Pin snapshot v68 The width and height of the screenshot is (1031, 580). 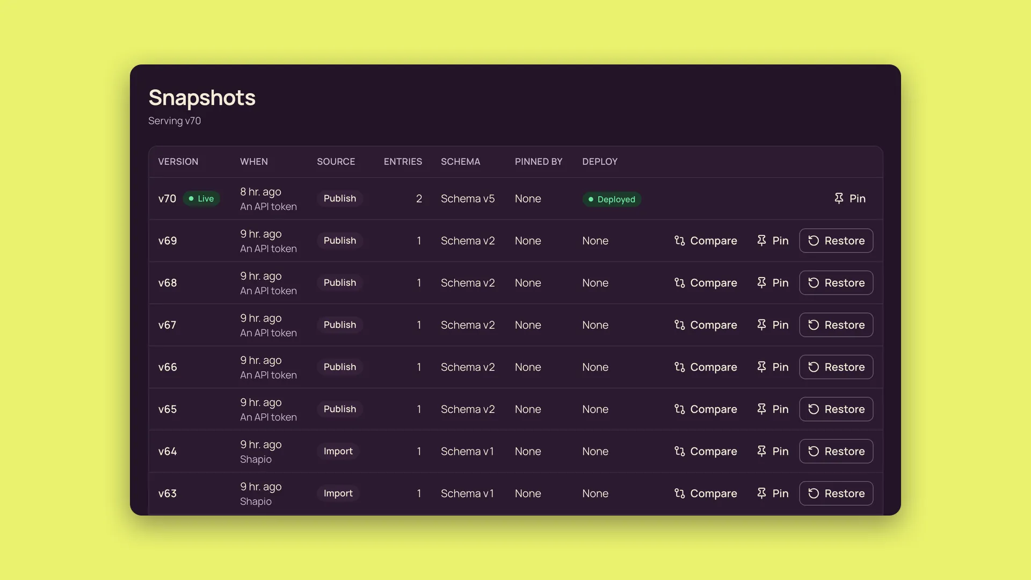coord(772,283)
